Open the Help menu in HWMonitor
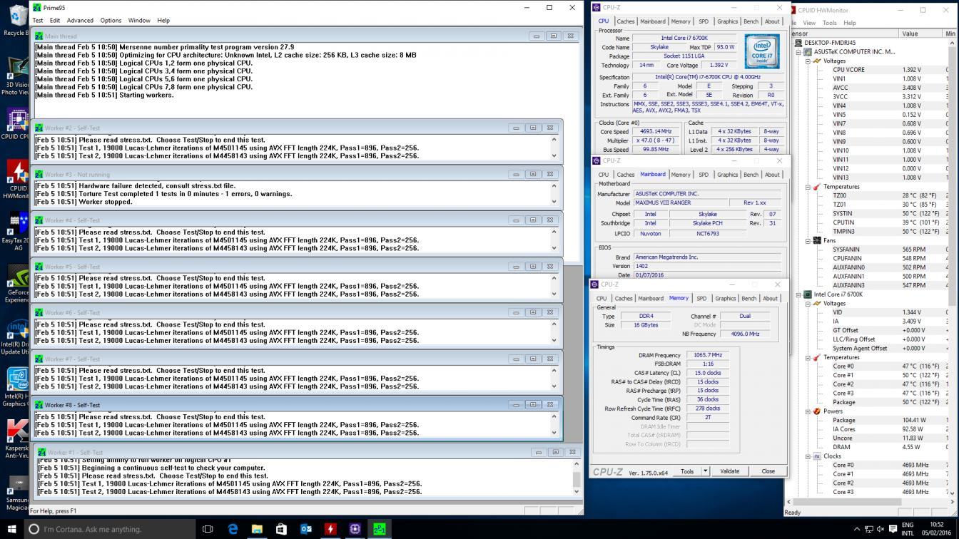Image resolution: width=959 pixels, height=539 pixels. click(x=849, y=23)
